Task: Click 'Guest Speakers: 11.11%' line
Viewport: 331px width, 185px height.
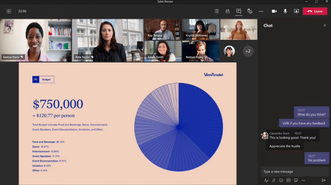Action: pos(46,156)
